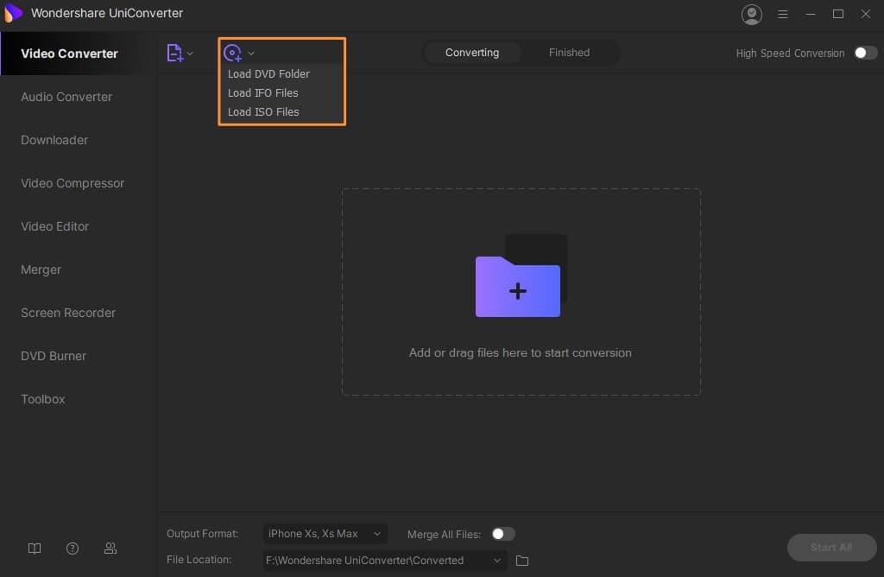The height and width of the screenshot is (577, 884).
Task: Click 'Add or drag files here' text
Action: pyautogui.click(x=520, y=352)
